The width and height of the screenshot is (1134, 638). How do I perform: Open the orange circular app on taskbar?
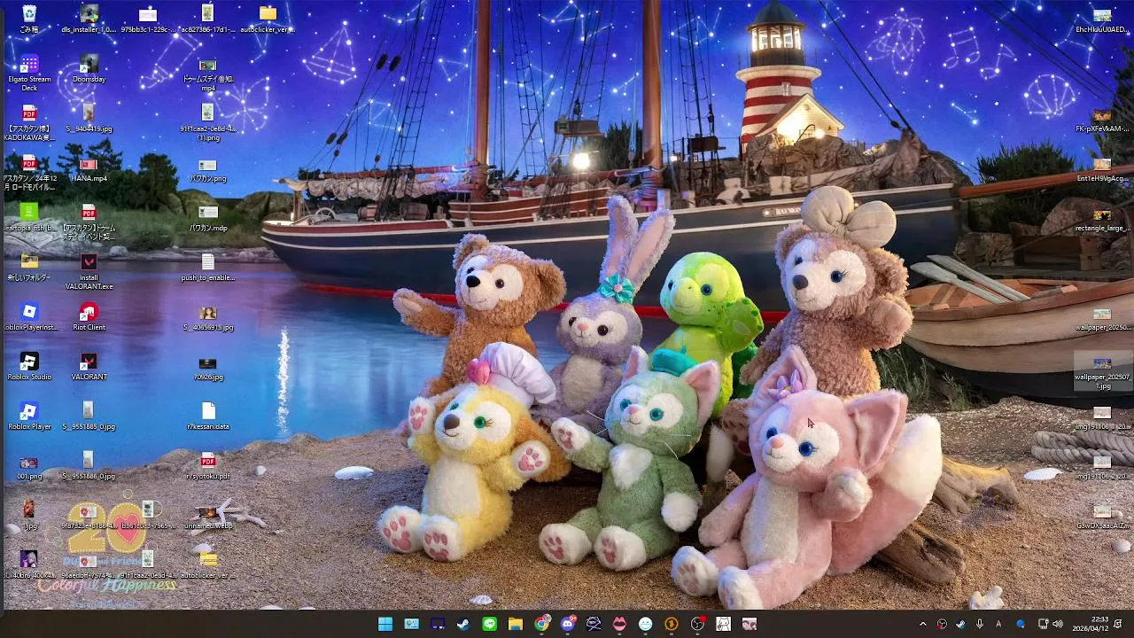[x=672, y=624]
